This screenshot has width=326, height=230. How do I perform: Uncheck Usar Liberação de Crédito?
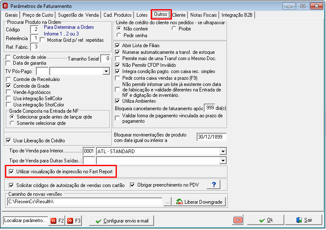coord(8,141)
